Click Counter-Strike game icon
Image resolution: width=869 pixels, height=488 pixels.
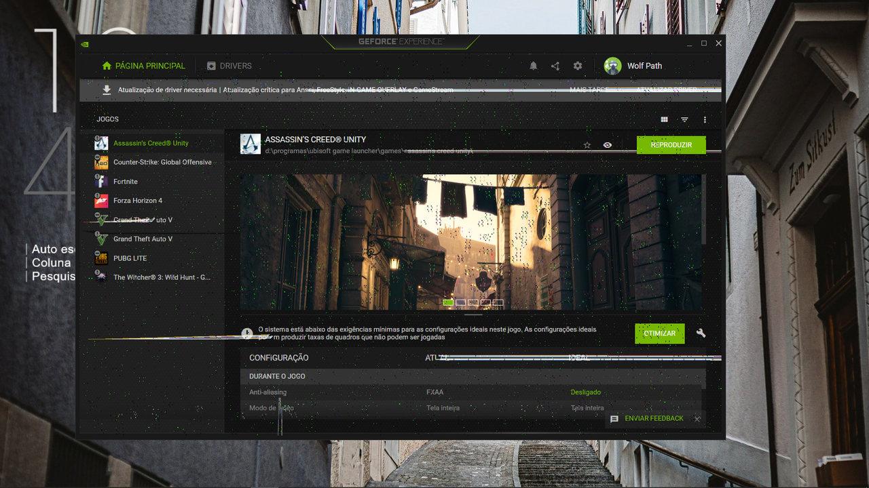101,162
